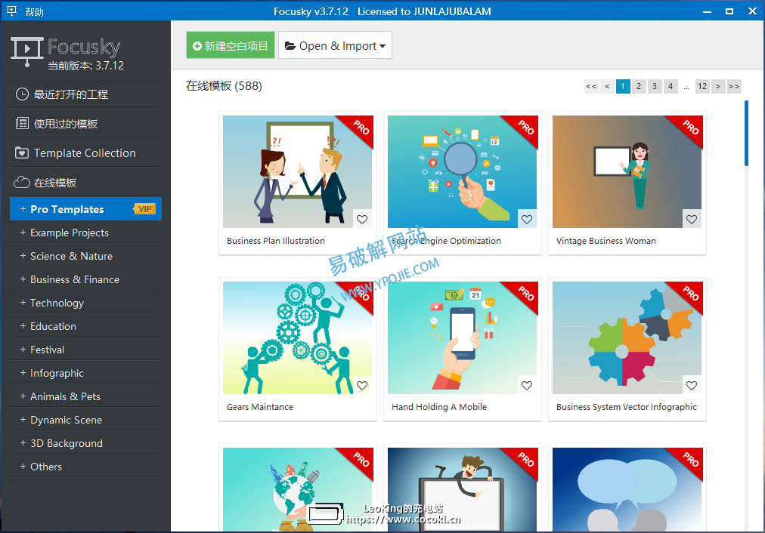Click the clock icon beside 最近打开的工程
The image size is (765, 533).
click(x=22, y=94)
